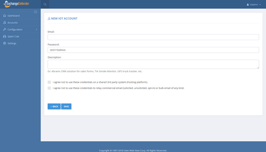Check the shared 3rd party system agreement
This screenshot has width=266, height=152.
[49, 82]
